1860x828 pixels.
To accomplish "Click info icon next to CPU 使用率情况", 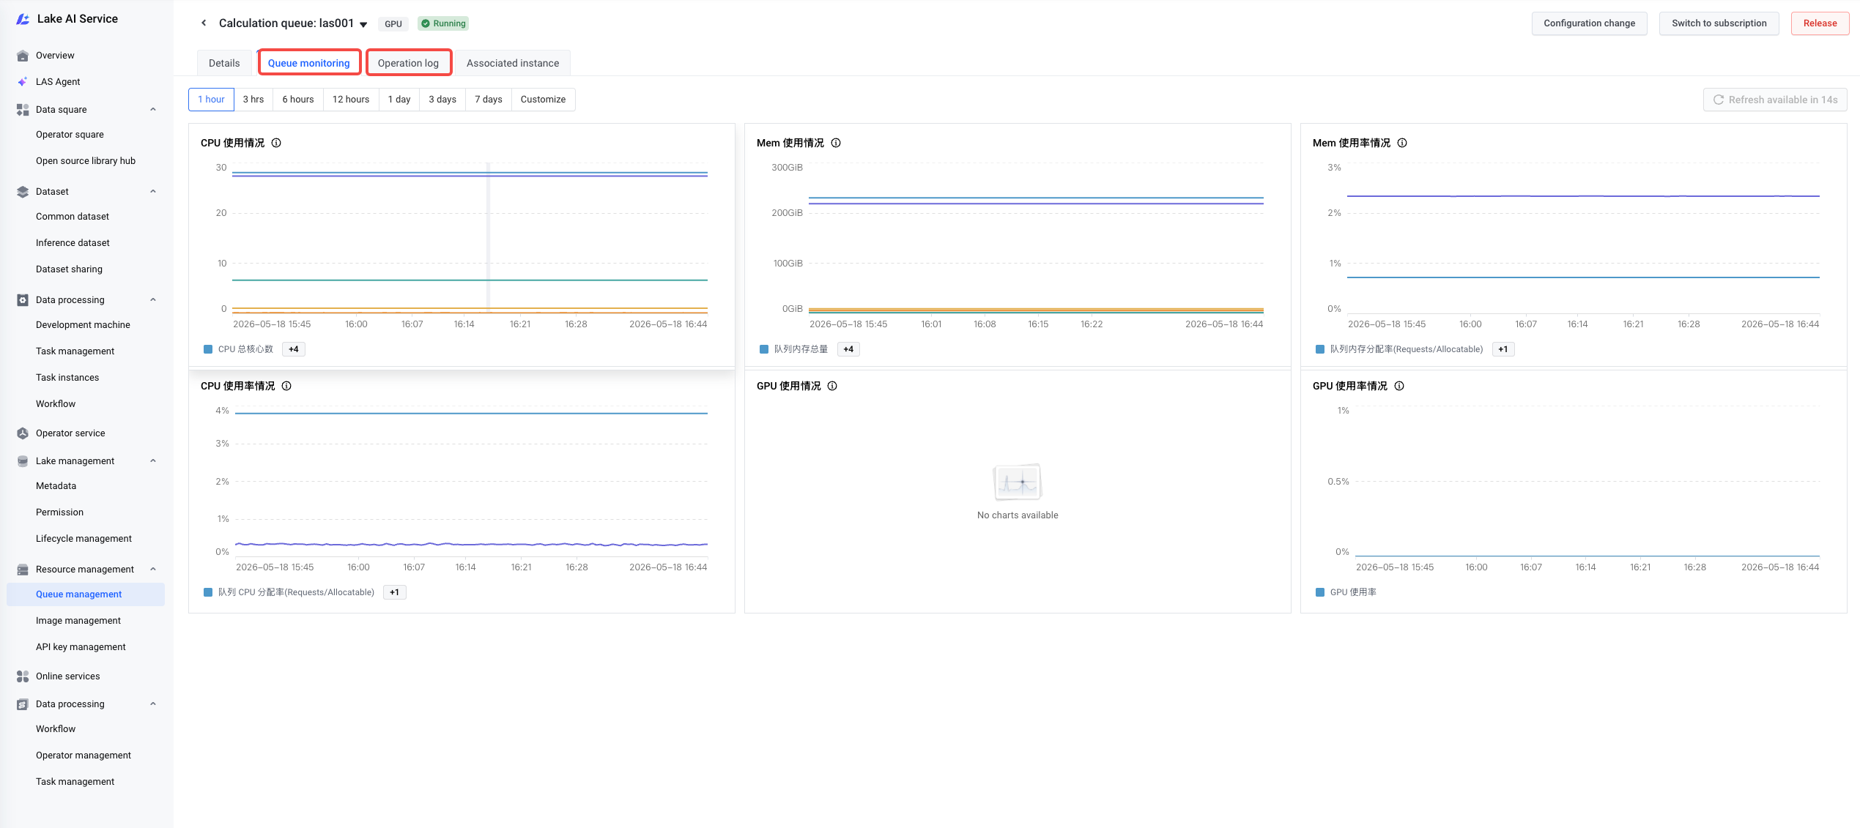I will [x=286, y=387].
